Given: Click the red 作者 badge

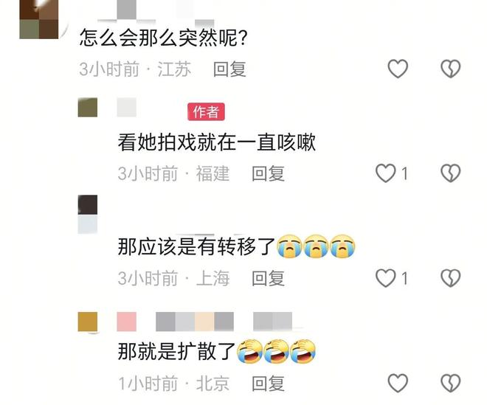Looking at the screenshot, I should (x=206, y=111).
